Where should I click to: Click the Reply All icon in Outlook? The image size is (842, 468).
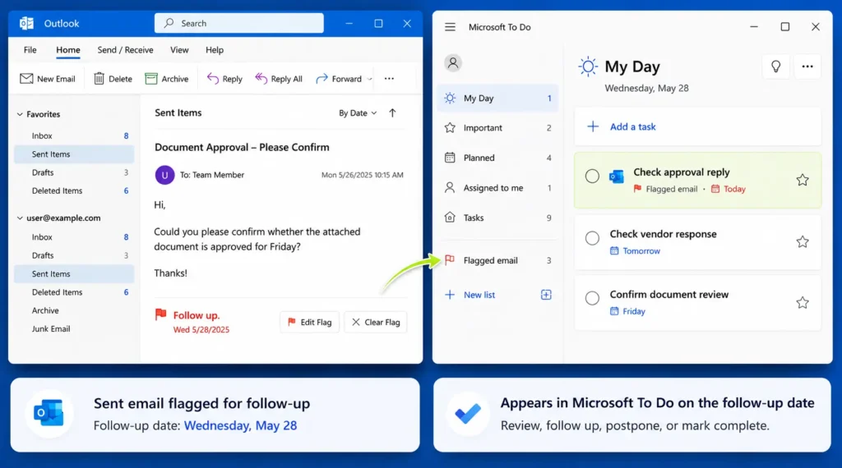coord(261,79)
